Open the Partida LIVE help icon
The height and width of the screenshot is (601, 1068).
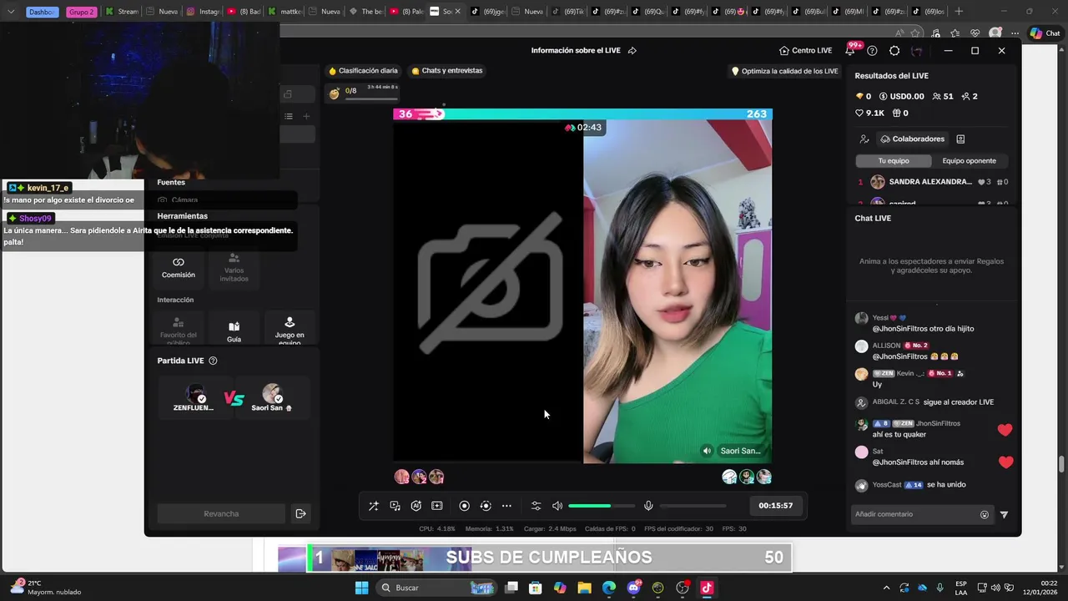pos(213,361)
